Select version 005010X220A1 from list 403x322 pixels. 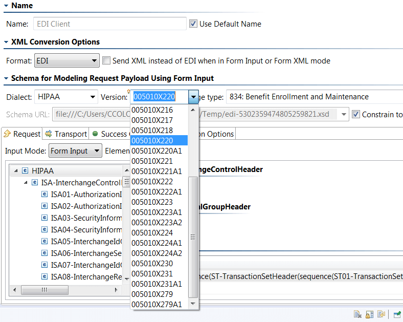pos(159,151)
